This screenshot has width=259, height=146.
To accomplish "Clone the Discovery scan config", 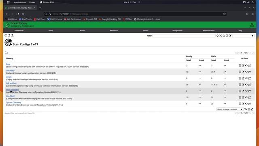I will [246, 72].
